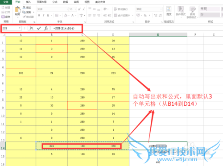
Task: Open the font name combo box 宋体
Action: 53,9
